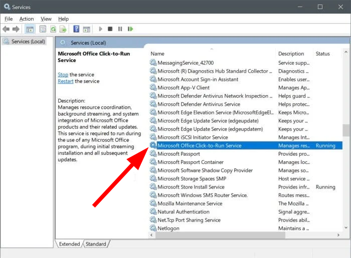Open the Help toolbar icon

tap(76, 29)
